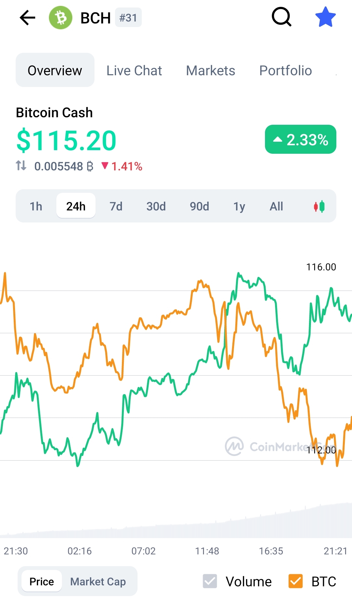Switch to candlestick chart icon

(319, 206)
